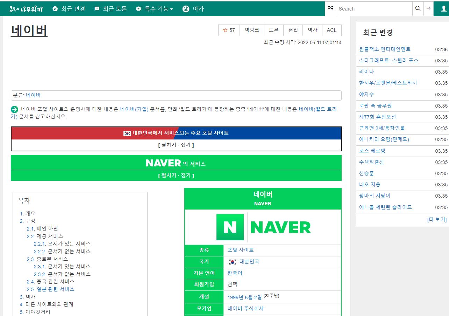
Task: Jump to section 2.5. 일본 관련 서비스
Action: 50,289
